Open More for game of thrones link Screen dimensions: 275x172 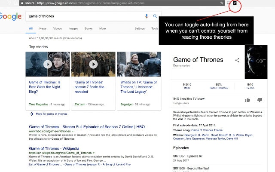coord(52,114)
